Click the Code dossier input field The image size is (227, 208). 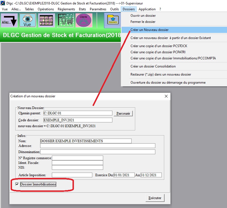(x=78, y=120)
